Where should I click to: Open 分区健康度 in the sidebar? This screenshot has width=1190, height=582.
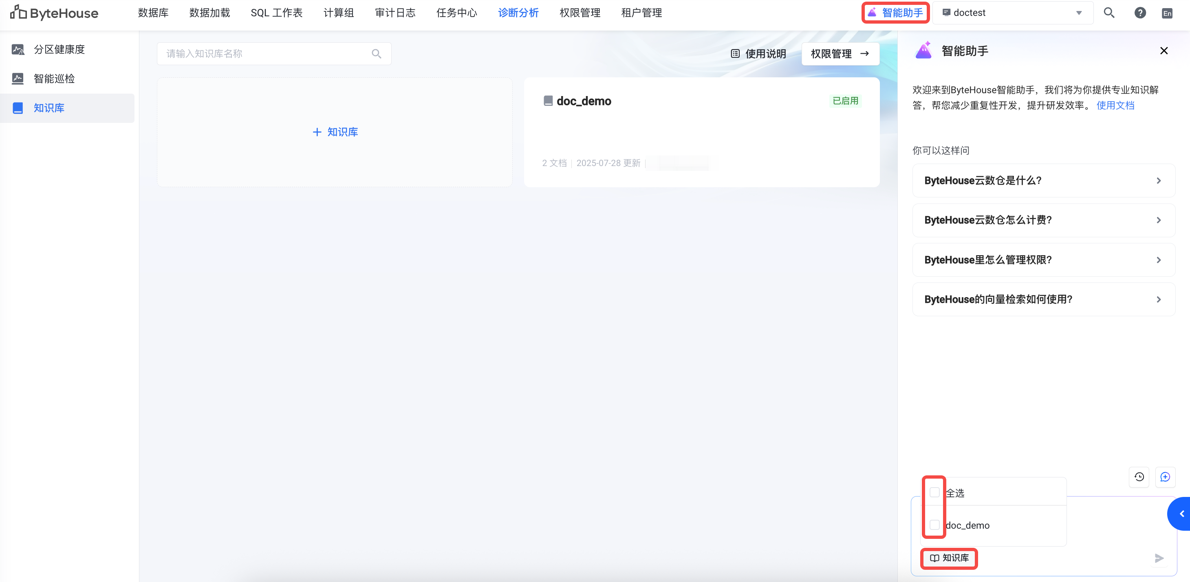pos(59,49)
